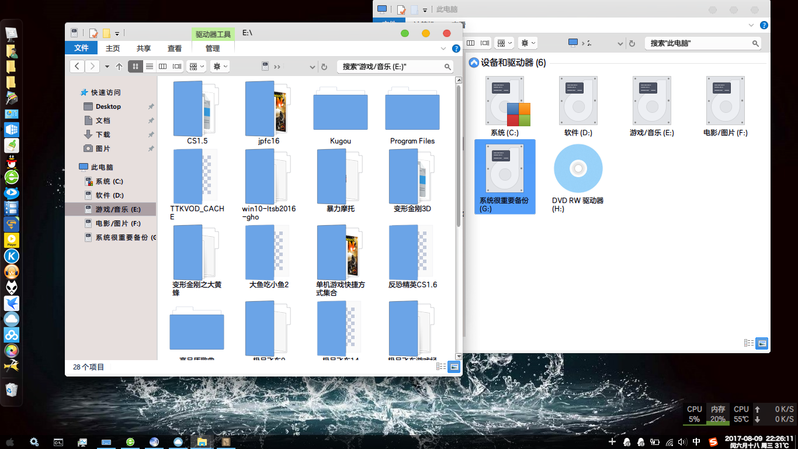798x449 pixels.
Task: Open the 管理 ribbon tab
Action: pos(213,48)
